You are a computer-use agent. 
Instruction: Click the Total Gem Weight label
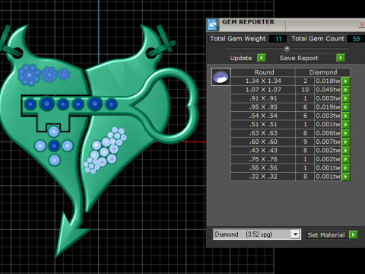(x=238, y=39)
